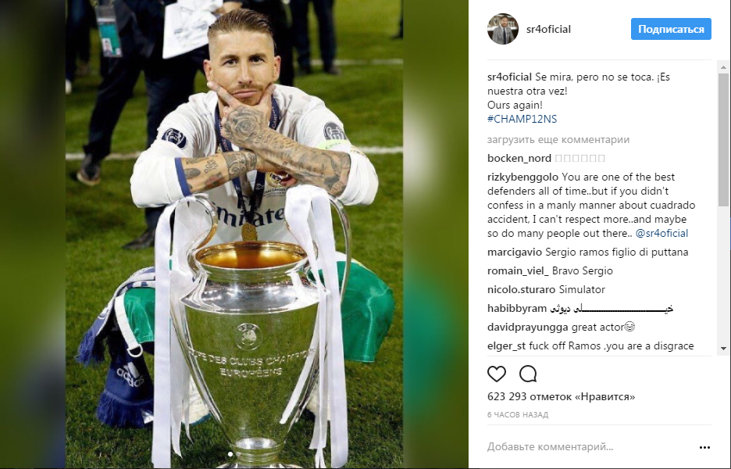Click the Подписаться follow button
The image size is (731, 469).
click(x=671, y=29)
